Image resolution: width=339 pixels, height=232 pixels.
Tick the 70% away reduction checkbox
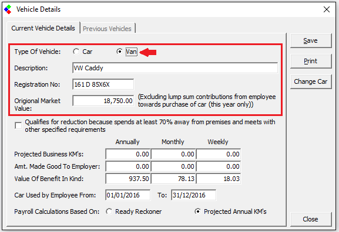point(18,125)
